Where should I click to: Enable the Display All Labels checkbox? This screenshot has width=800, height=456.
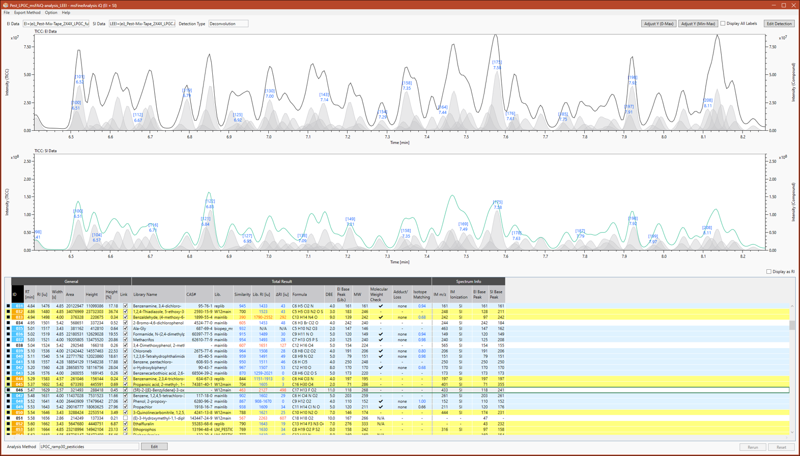[723, 23]
